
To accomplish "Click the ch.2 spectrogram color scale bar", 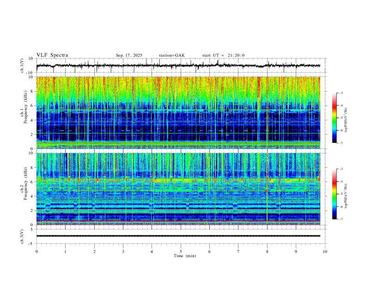I will 334,194.
